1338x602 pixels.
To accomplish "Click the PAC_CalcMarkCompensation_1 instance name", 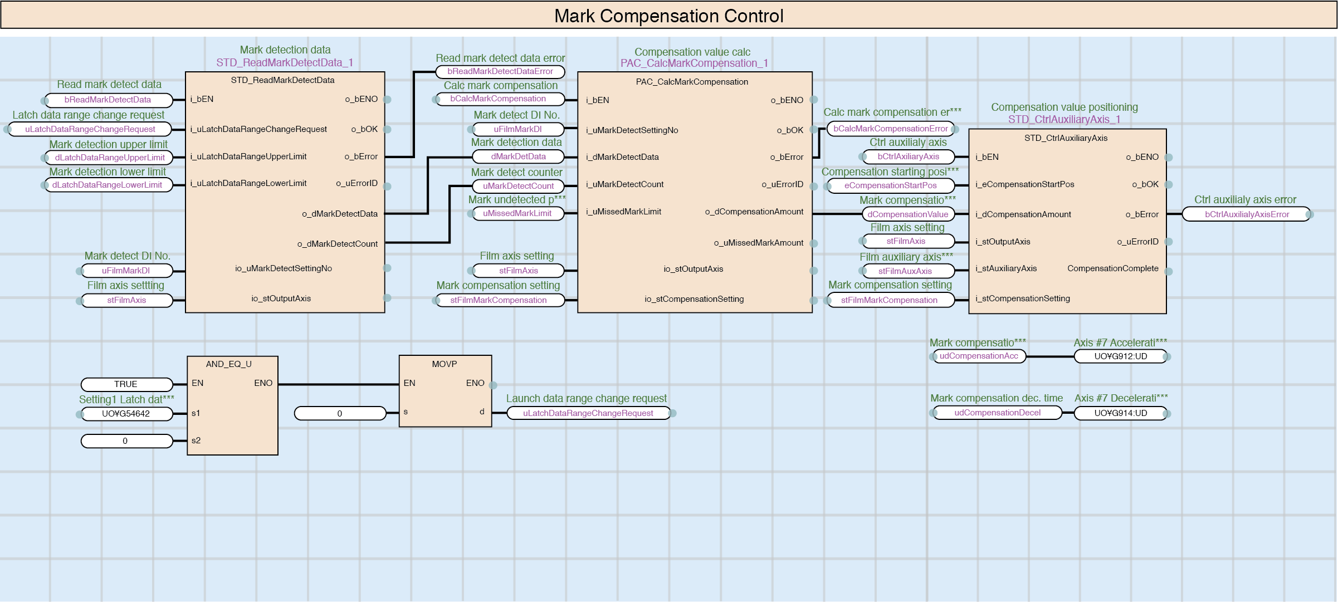I will tap(695, 63).
